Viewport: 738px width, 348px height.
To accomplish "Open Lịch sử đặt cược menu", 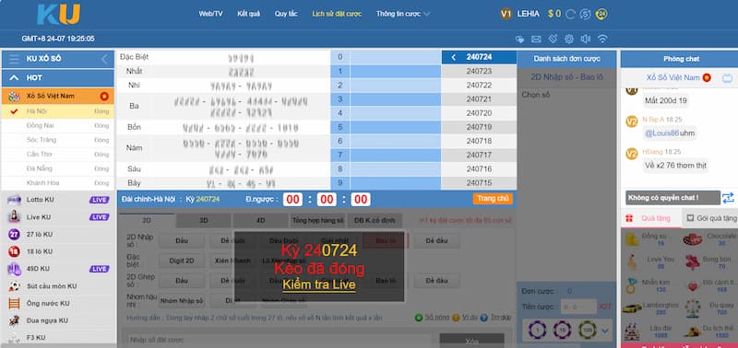I will [x=337, y=14].
